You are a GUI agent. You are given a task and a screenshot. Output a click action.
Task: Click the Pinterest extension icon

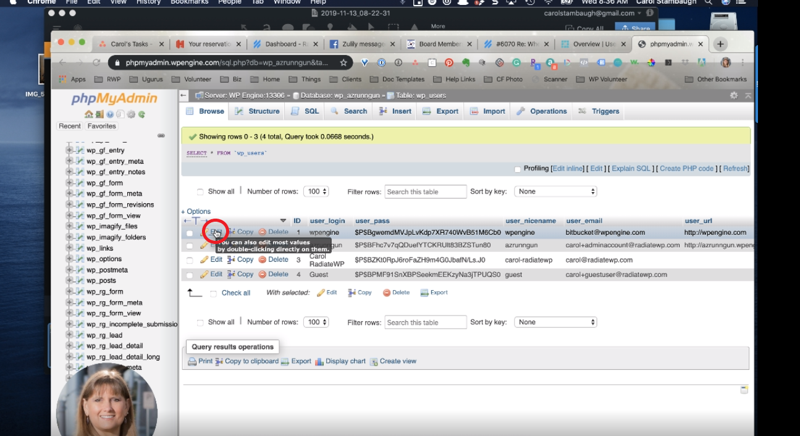449,62
